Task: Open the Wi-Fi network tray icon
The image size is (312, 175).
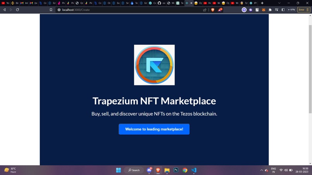Action: (281, 170)
